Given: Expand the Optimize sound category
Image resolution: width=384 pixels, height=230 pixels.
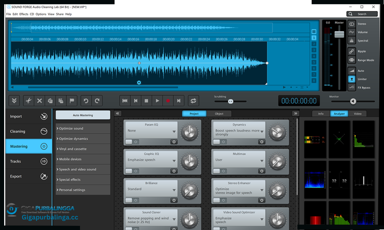Looking at the screenshot, I should click(x=83, y=128).
